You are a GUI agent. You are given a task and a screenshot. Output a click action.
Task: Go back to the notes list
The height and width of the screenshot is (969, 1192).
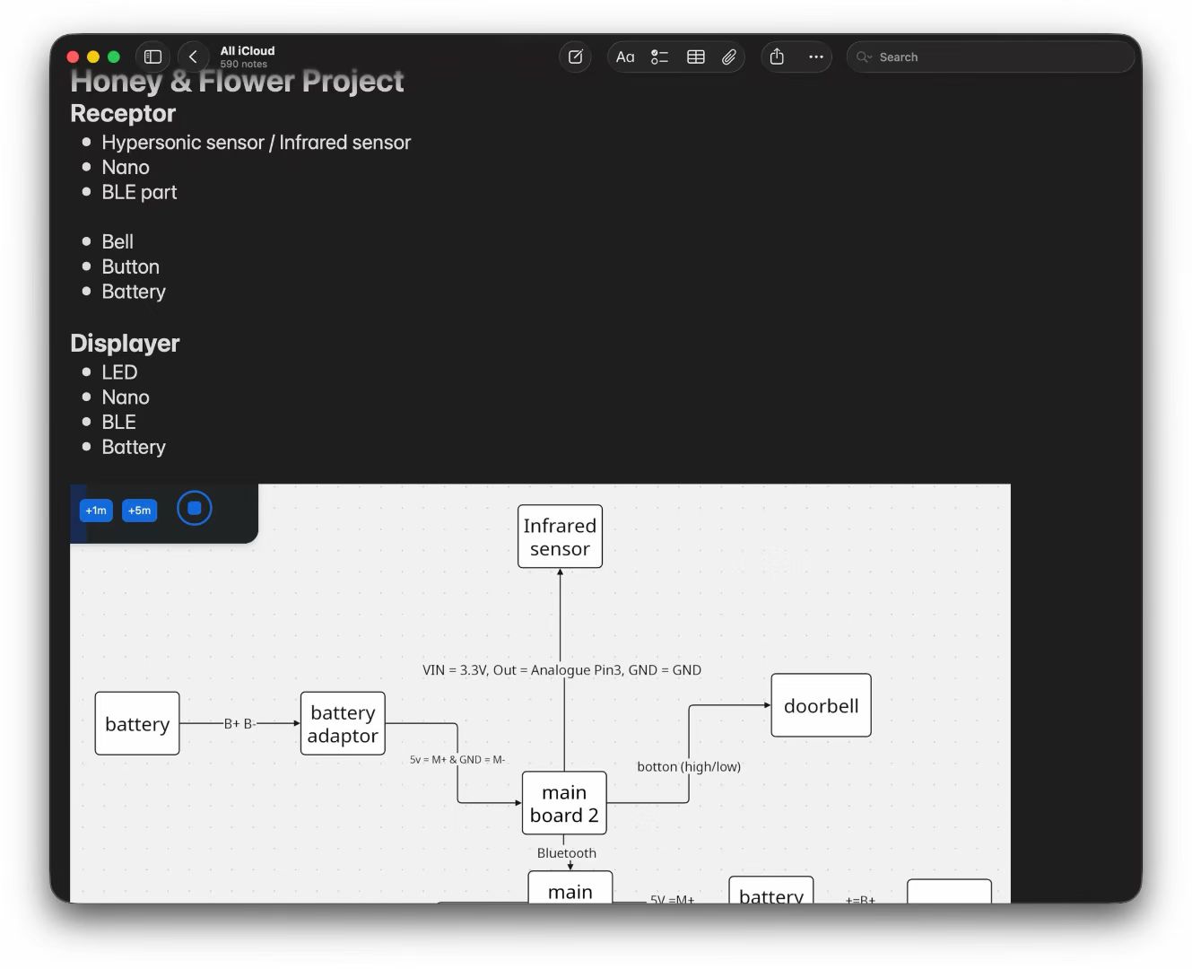(193, 57)
